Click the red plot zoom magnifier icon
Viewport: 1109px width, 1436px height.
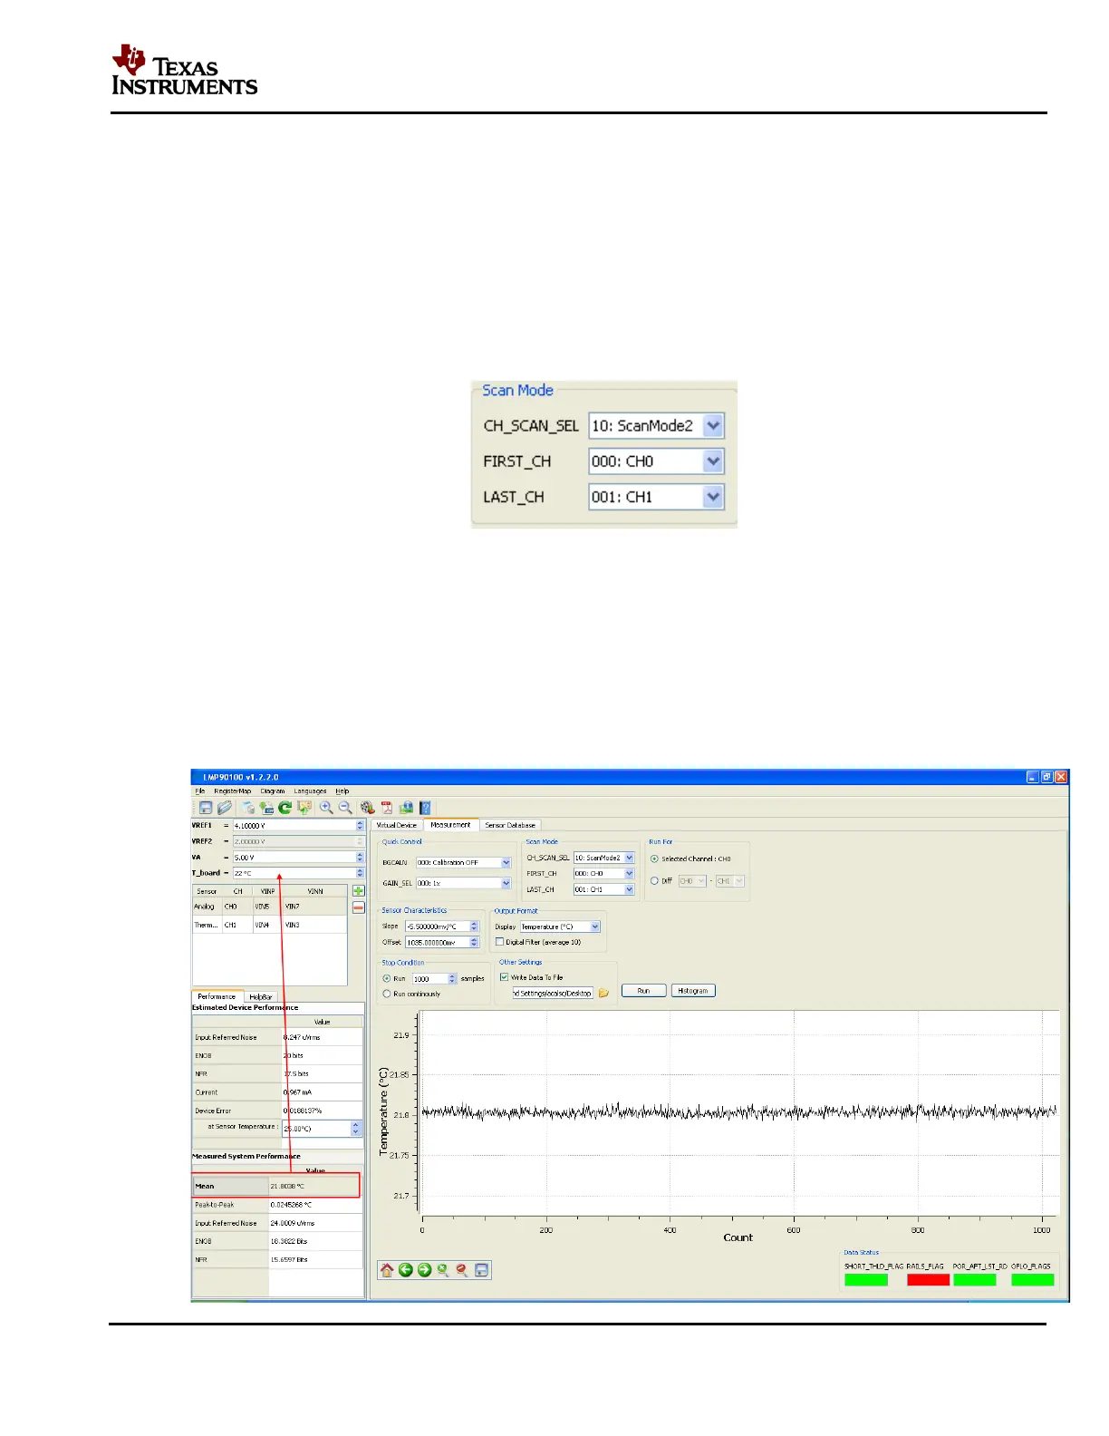point(462,1270)
